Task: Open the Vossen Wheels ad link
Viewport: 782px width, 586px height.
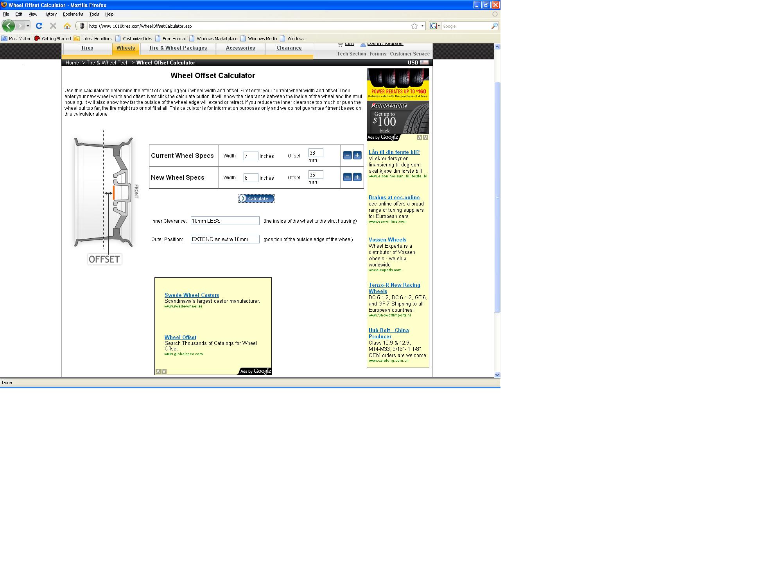Action: [x=387, y=239]
